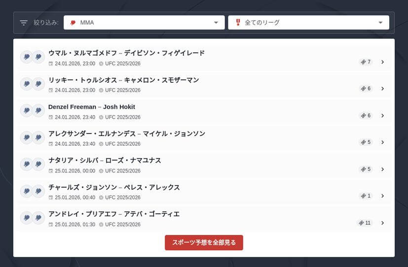Open the ナタリア・シルバ – ローズ・ナマユナス match

pos(204,165)
